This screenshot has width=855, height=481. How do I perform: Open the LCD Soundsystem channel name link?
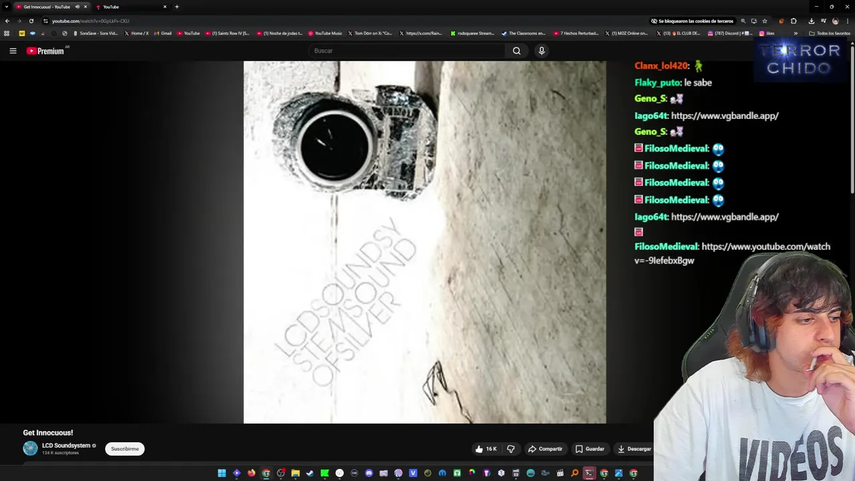pos(66,446)
